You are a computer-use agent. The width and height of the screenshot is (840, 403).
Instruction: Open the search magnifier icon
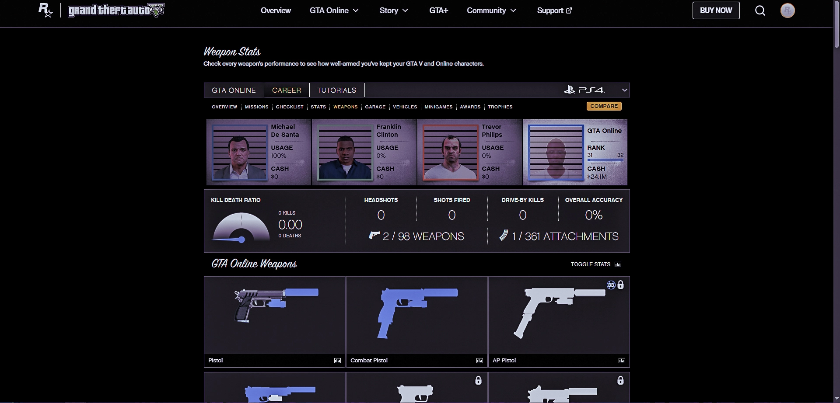pos(760,10)
